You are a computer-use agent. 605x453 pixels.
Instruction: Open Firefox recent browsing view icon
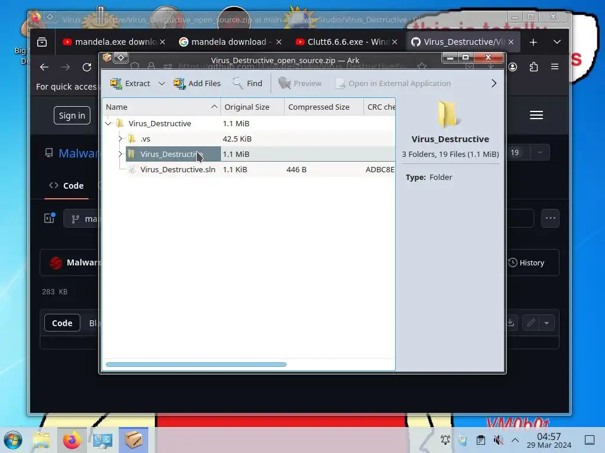tap(42, 42)
